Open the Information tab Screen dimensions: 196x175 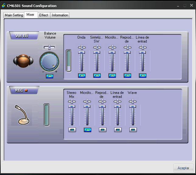point(60,15)
